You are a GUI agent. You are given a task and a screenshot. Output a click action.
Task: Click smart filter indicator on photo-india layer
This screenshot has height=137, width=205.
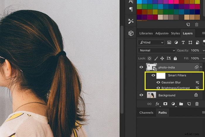[197, 67]
